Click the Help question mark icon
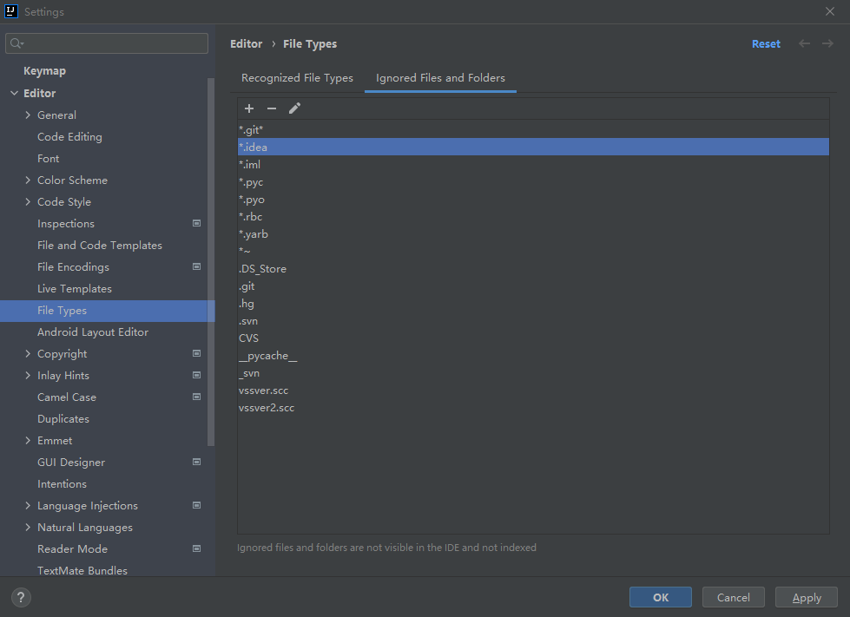Viewport: 850px width, 617px height. pyautogui.click(x=22, y=597)
